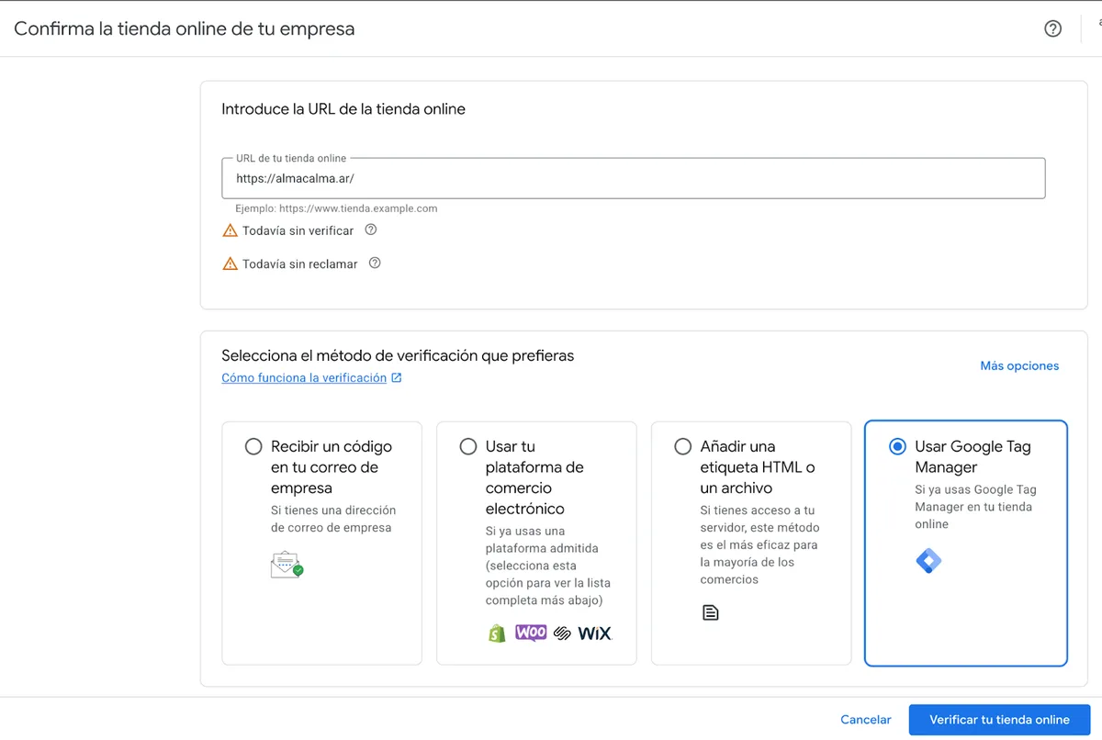Click the WooCommerce logo icon
1102x740 pixels.
coord(531,633)
